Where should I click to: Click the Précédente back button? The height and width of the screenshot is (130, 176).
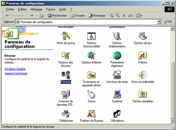coord(15,16)
